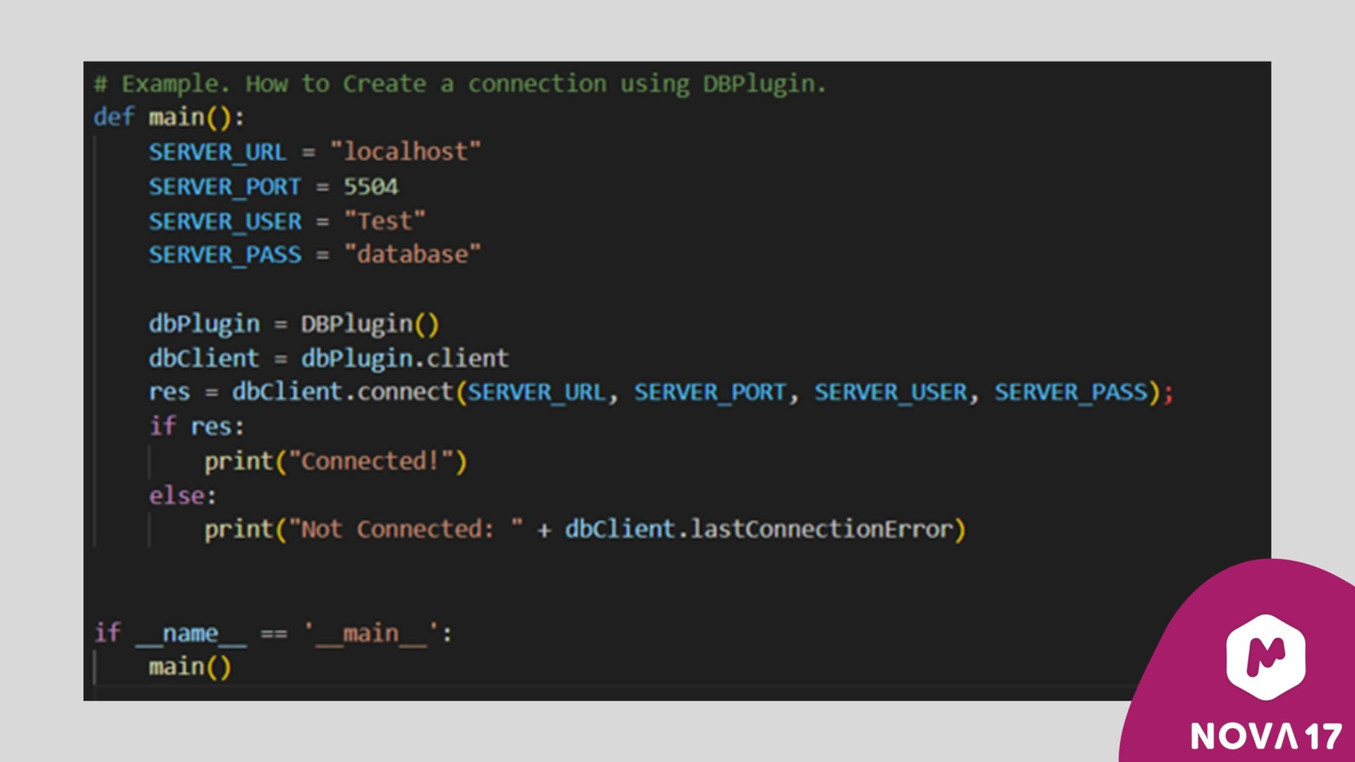Click the comment line about DBPlugin
This screenshot has height=762, width=1355.
coord(459,84)
